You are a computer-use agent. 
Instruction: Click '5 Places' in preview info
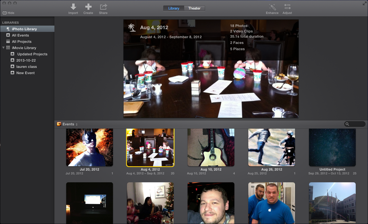point(237,49)
